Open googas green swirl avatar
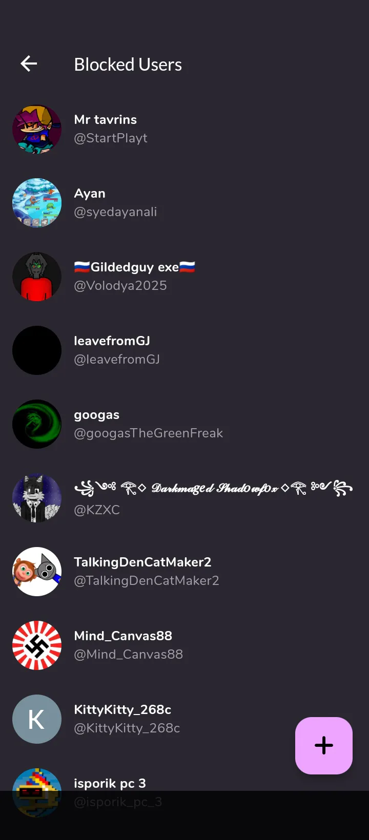 click(x=37, y=425)
